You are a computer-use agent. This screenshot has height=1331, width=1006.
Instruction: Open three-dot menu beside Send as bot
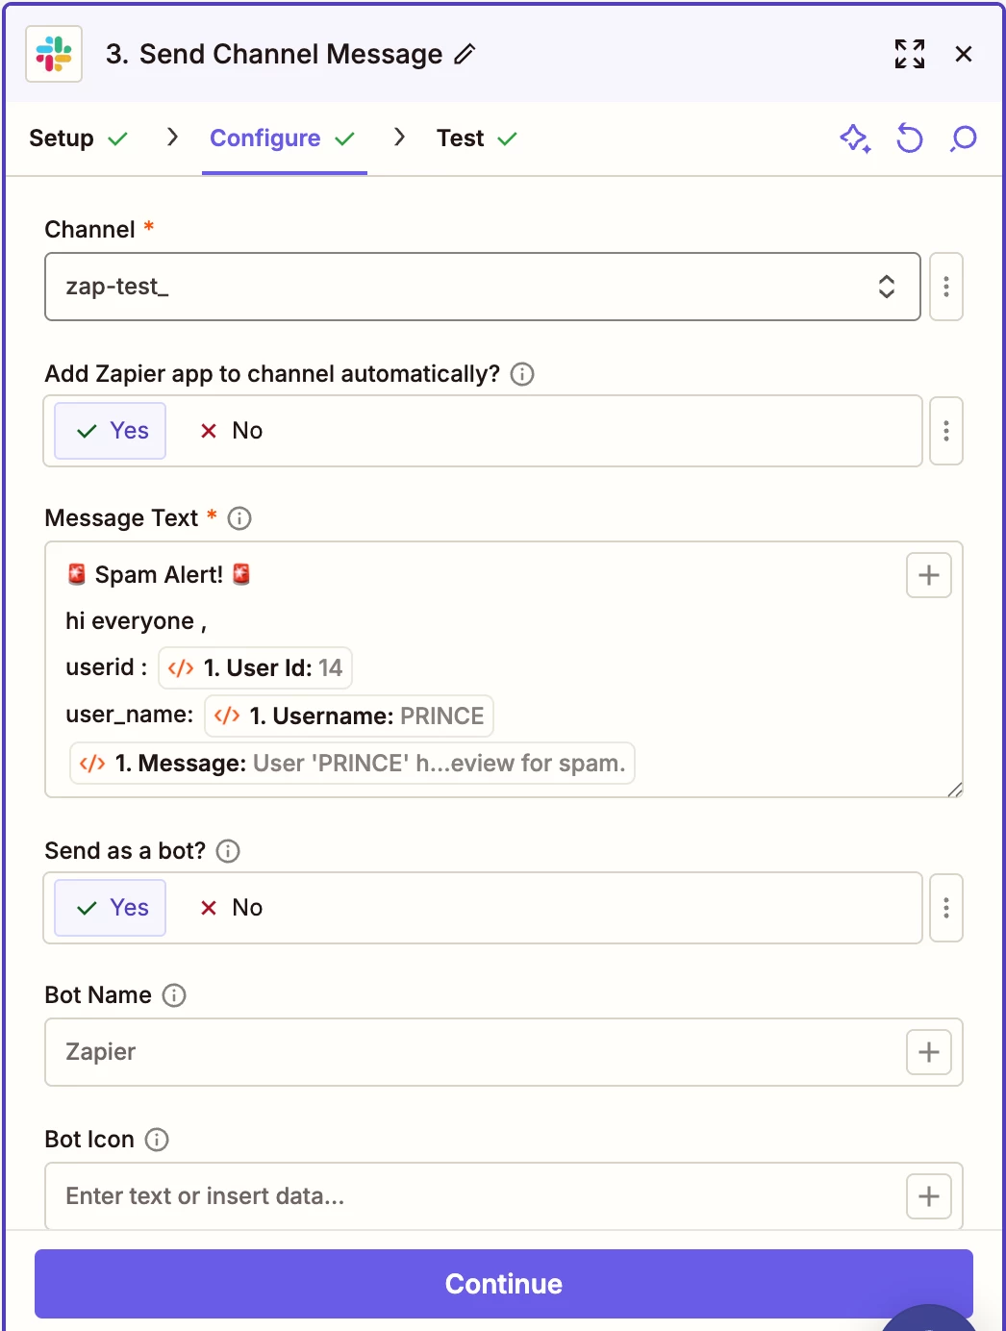tap(946, 908)
